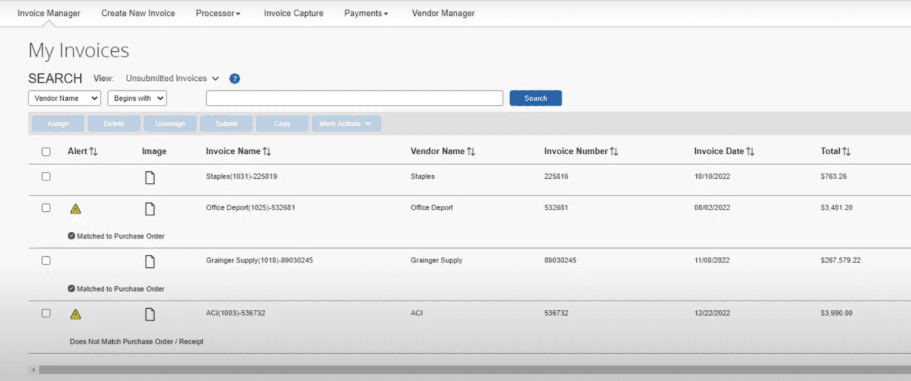Viewport: 911px width, 381px height.
Task: Expand the More Actions dropdown
Action: tap(346, 124)
